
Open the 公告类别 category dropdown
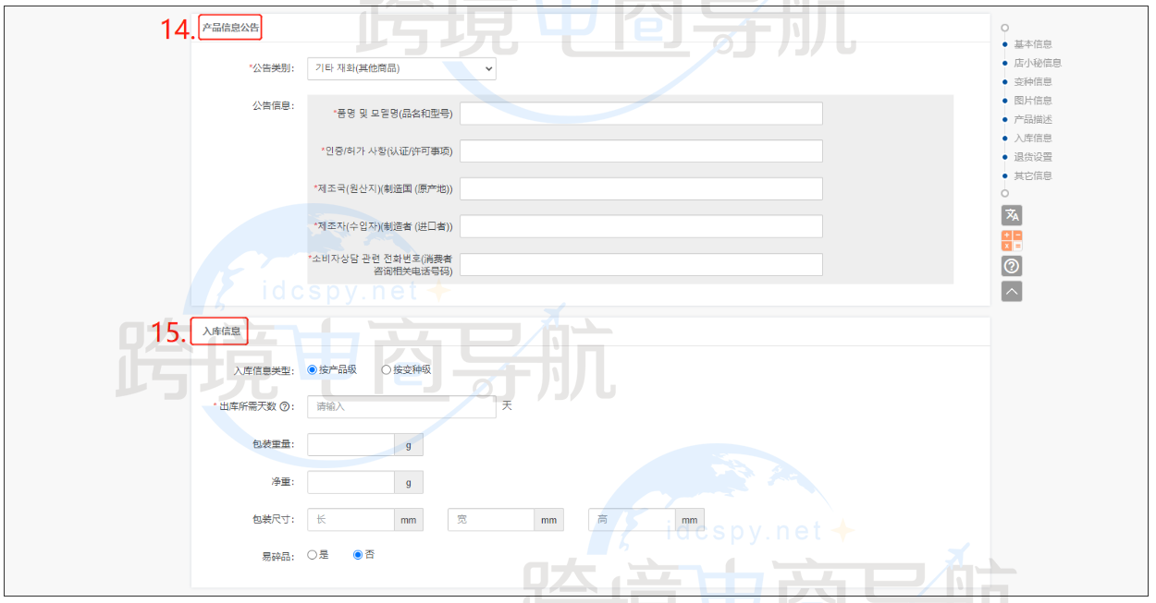[400, 68]
